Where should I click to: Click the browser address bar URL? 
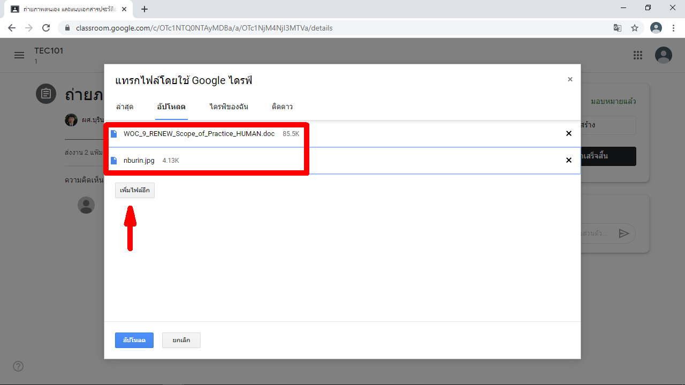(x=203, y=28)
